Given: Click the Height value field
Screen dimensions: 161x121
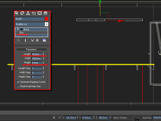Looking at the screenshot, I should (37, 63).
